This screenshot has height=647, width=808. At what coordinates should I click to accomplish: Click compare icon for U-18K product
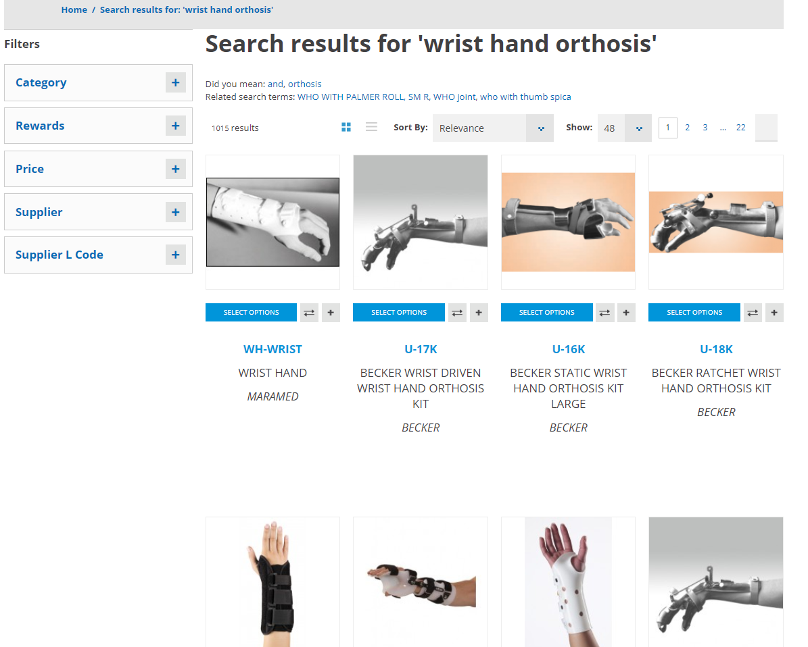[x=753, y=313]
